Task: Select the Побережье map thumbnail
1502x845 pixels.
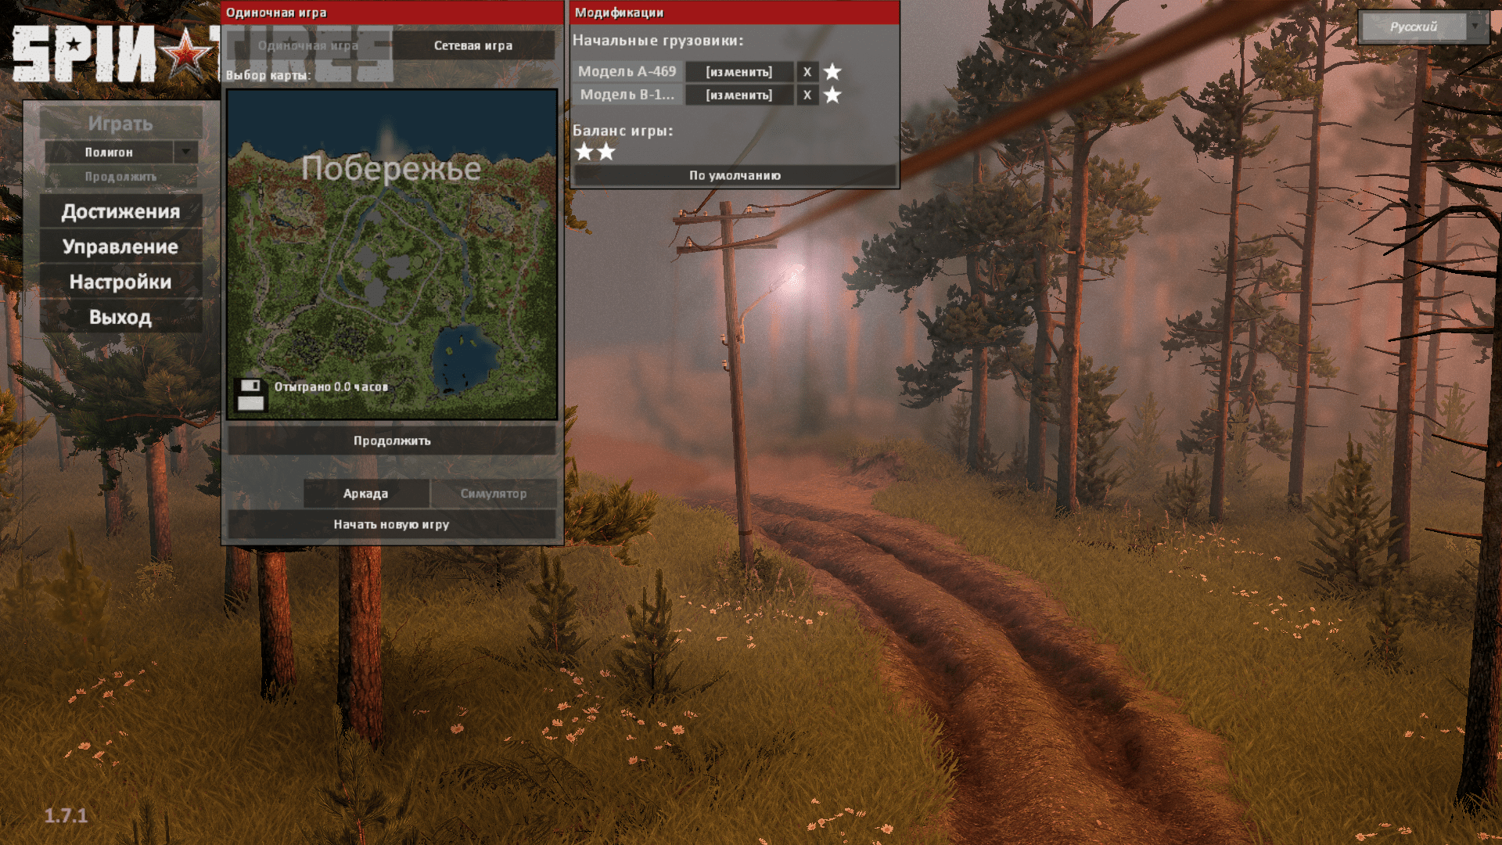Action: [x=392, y=254]
